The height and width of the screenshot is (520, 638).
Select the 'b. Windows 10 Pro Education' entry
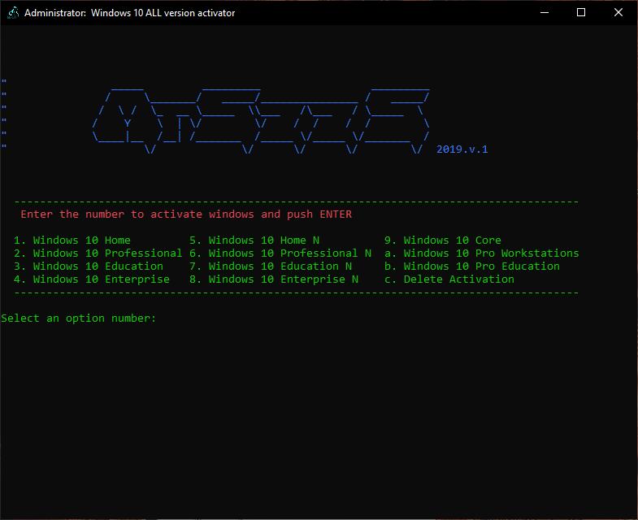click(x=472, y=266)
